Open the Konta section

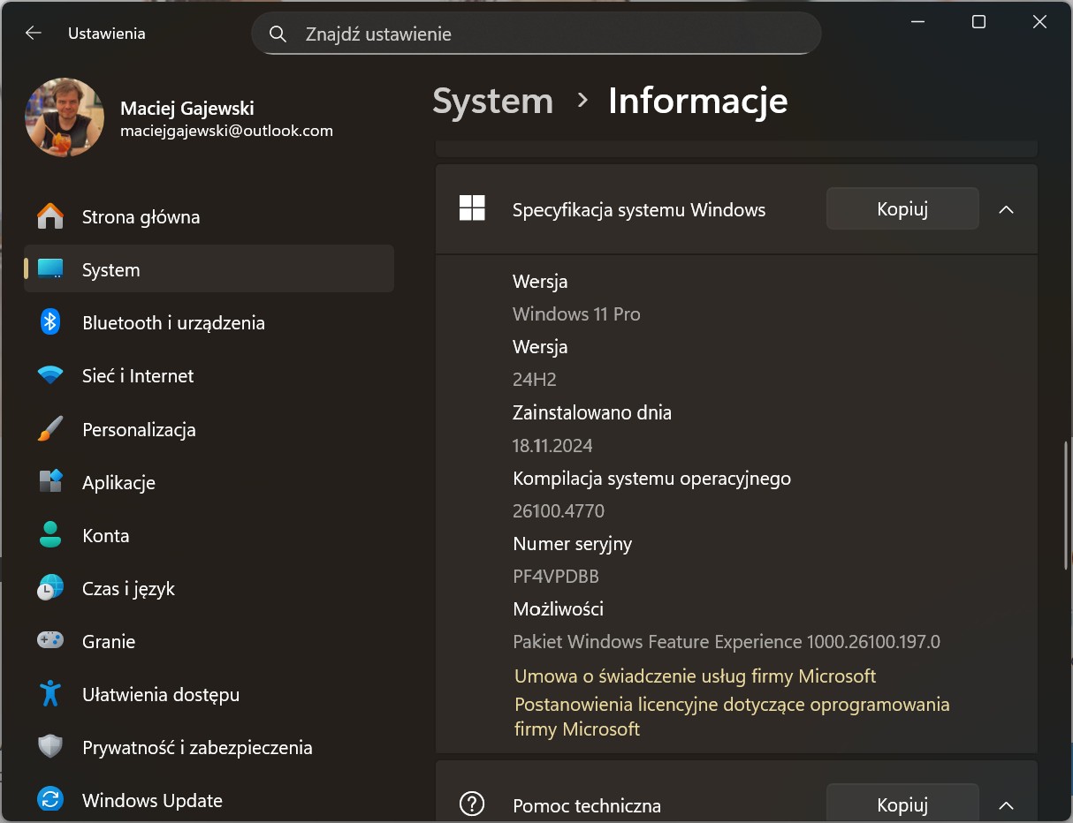pos(209,535)
